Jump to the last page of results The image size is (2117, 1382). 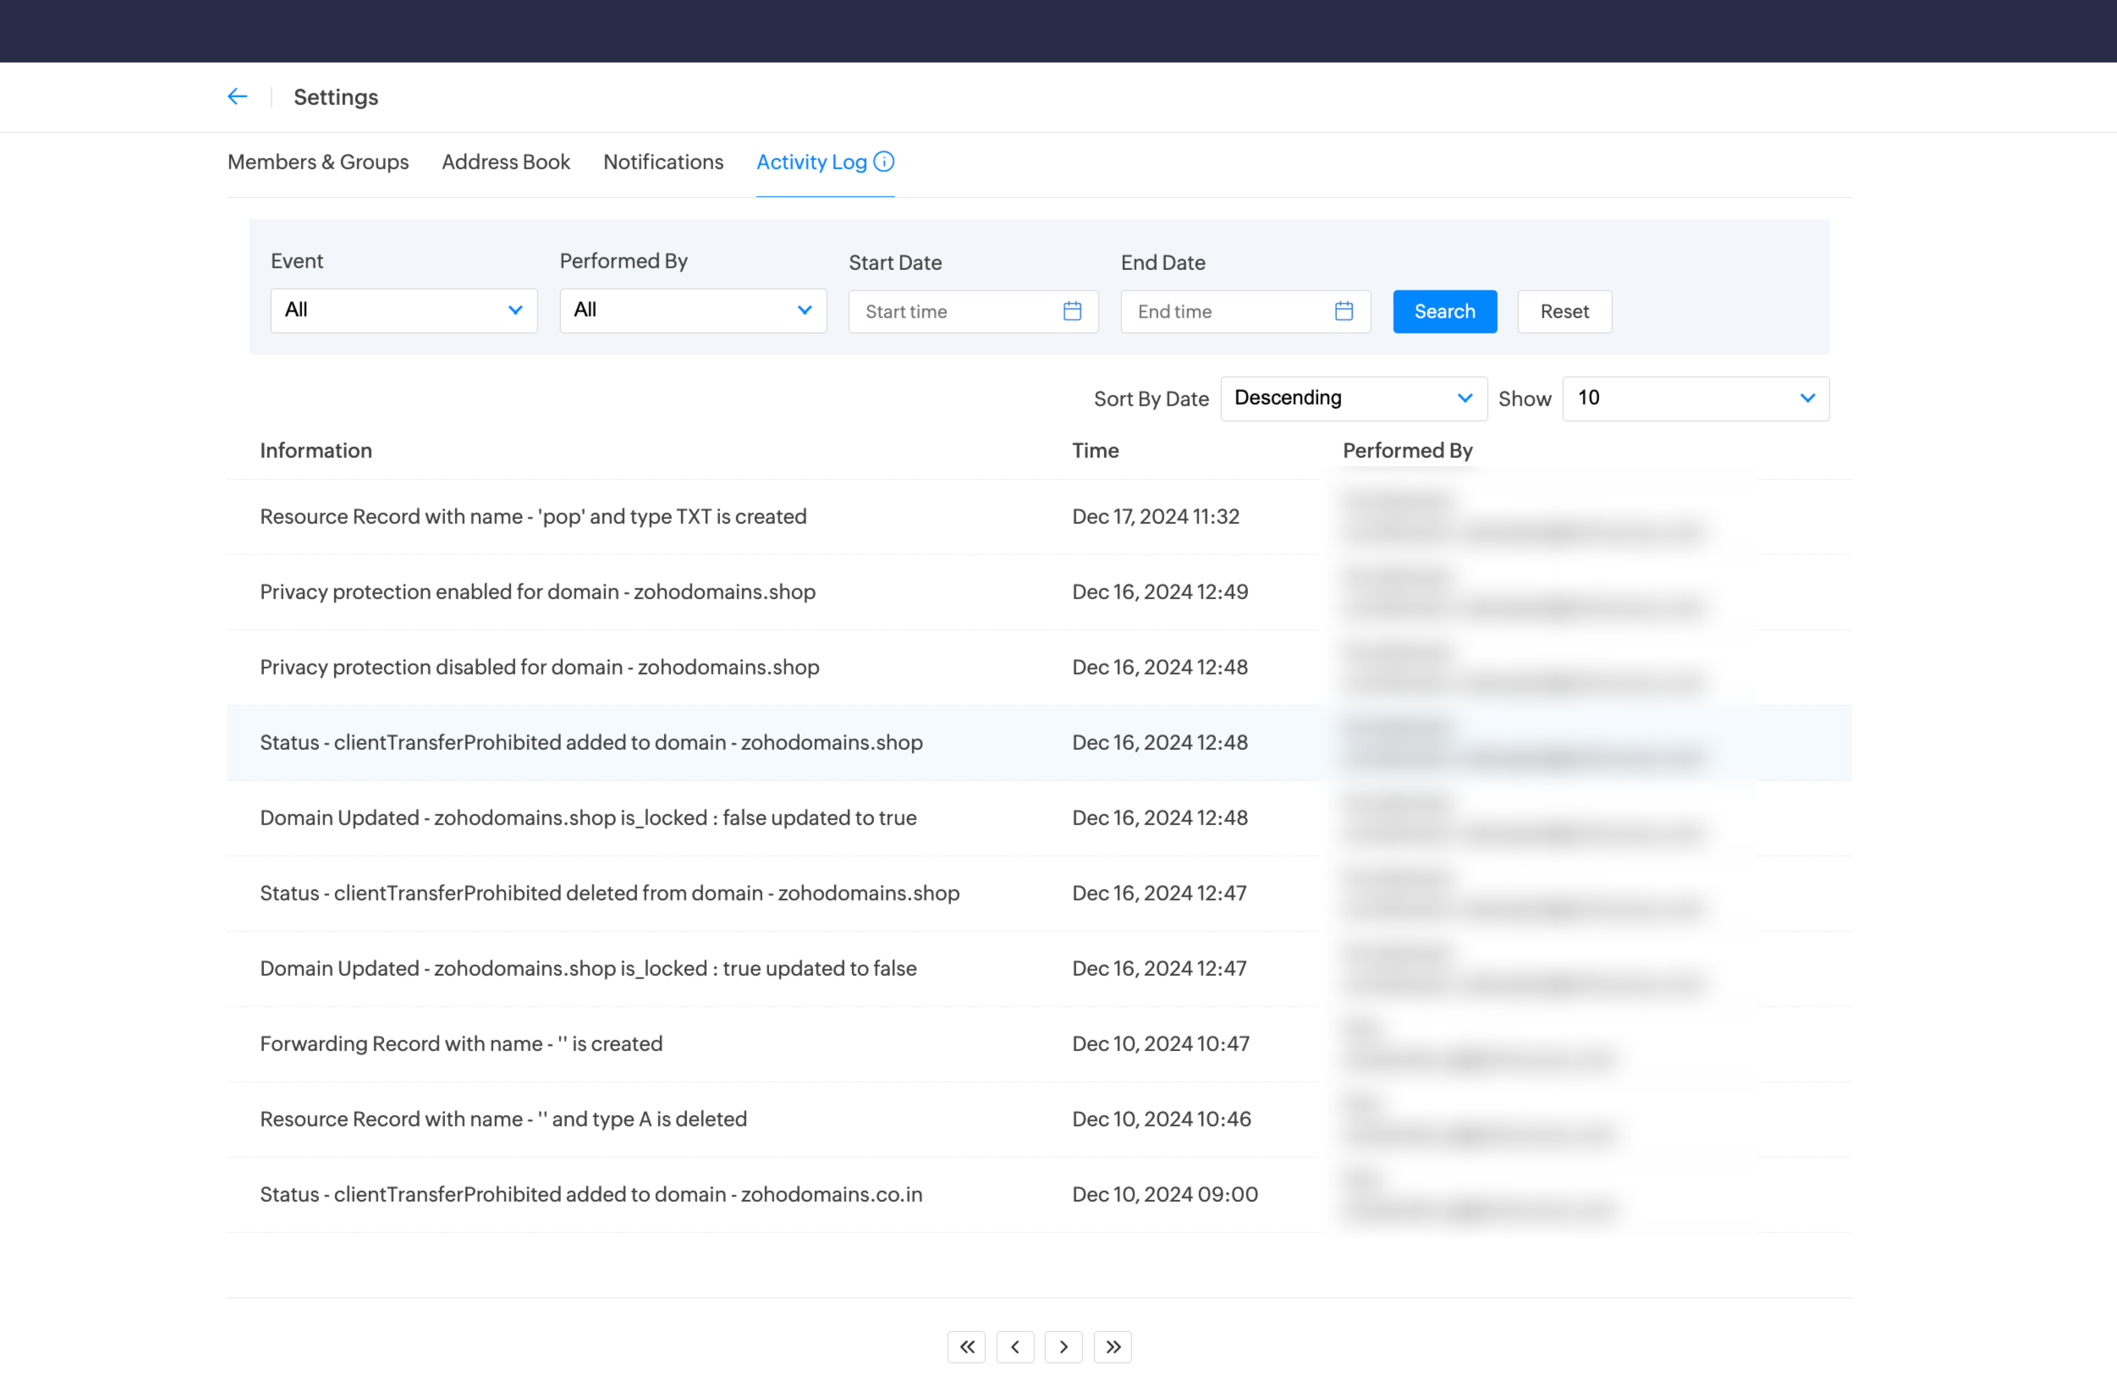(1112, 1346)
